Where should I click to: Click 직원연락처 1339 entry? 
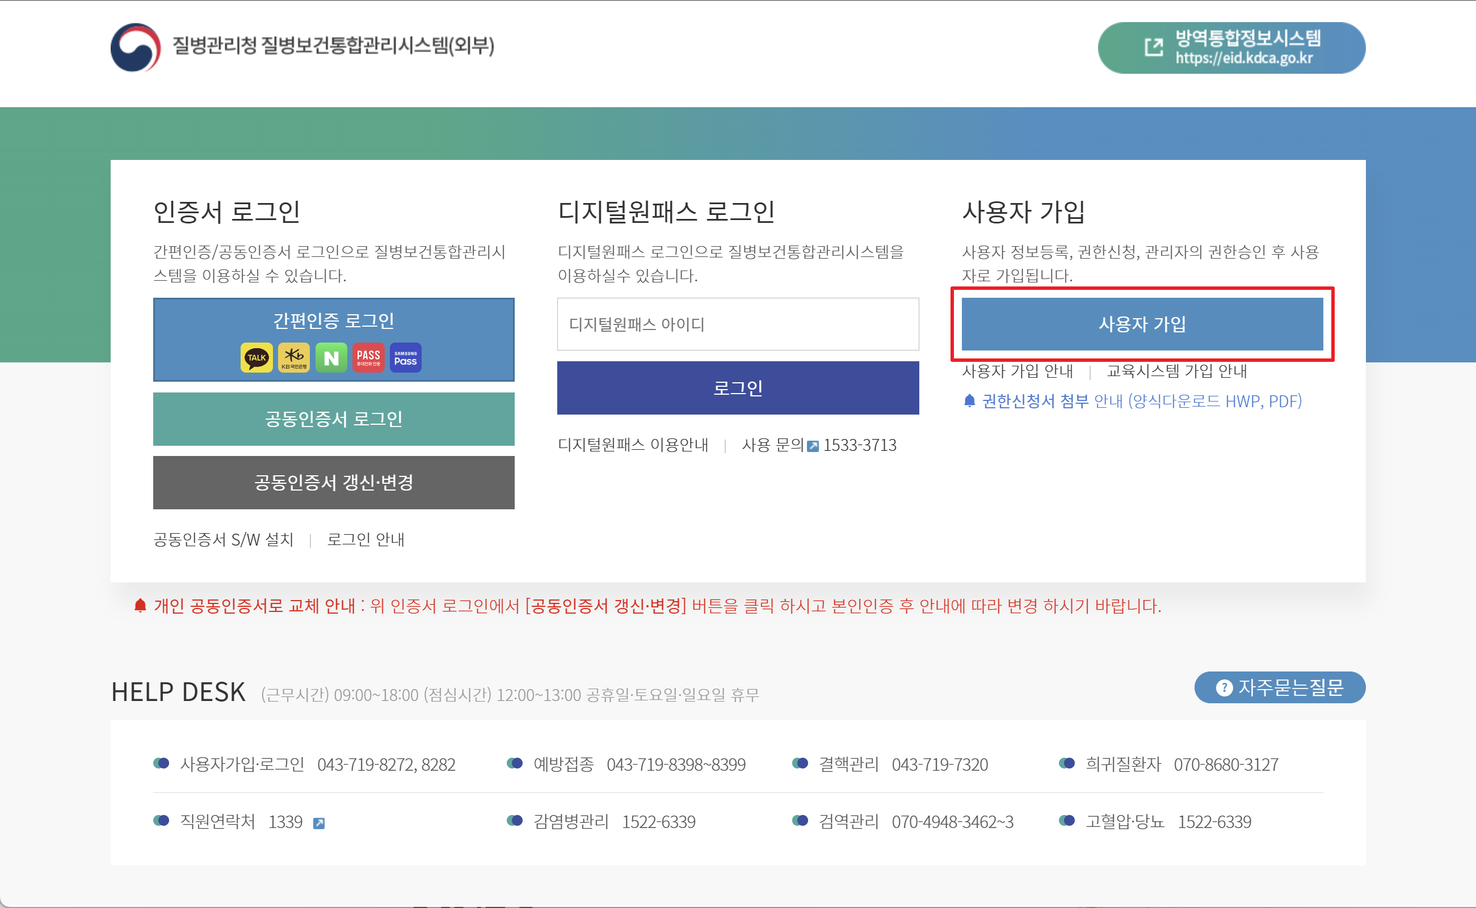tap(239, 822)
